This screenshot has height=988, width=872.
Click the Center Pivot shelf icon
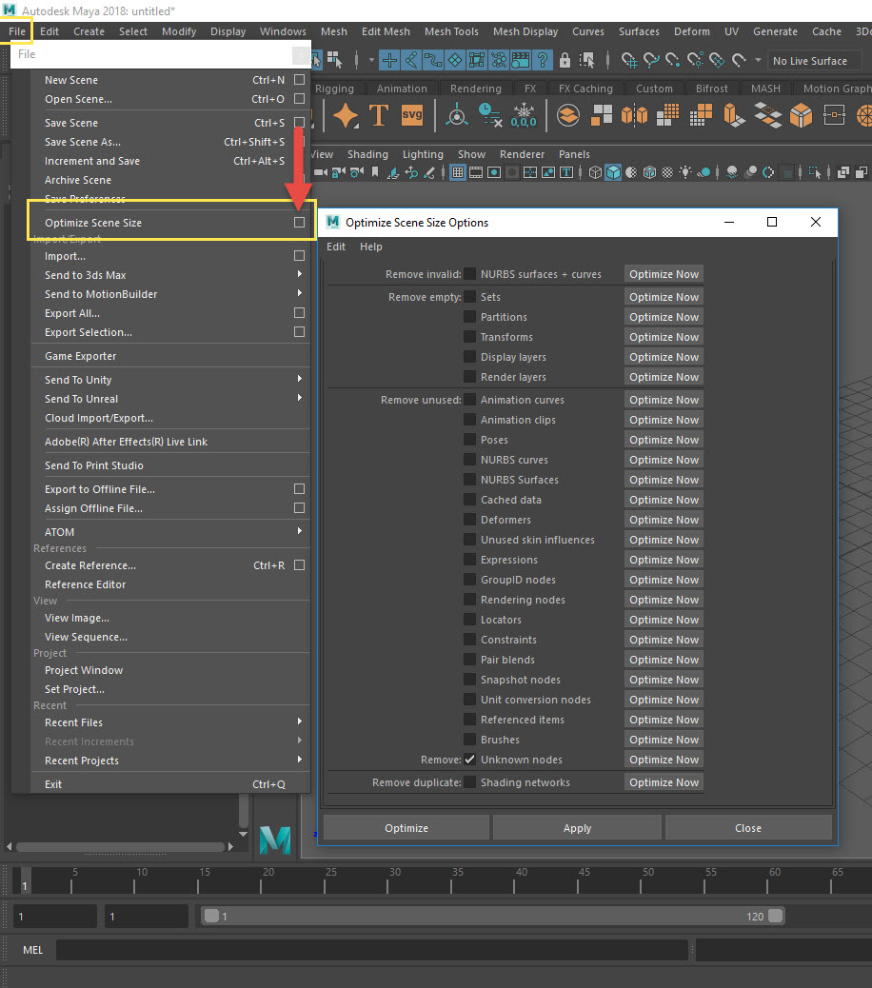point(457,116)
